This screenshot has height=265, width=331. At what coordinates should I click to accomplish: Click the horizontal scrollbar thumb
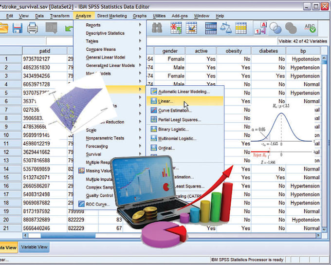(68, 235)
